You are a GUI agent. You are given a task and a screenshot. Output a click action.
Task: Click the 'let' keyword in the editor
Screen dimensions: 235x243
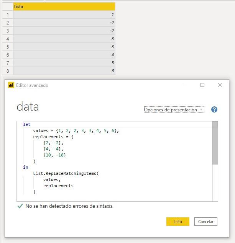(26, 124)
